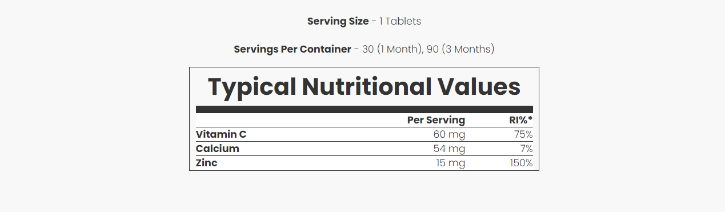Select the Vitamin C row label
This screenshot has width=725, height=212.
(221, 134)
